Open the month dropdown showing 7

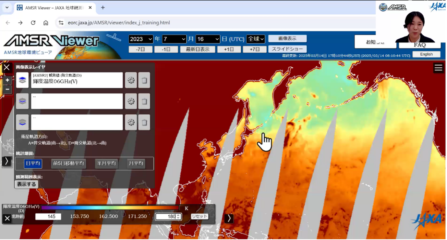point(174,39)
